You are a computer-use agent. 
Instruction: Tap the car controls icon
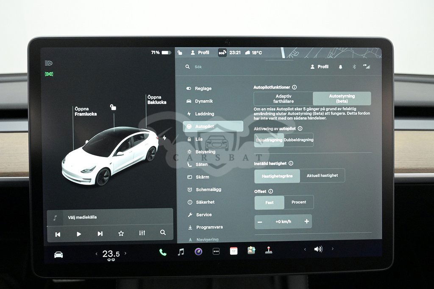58,255
